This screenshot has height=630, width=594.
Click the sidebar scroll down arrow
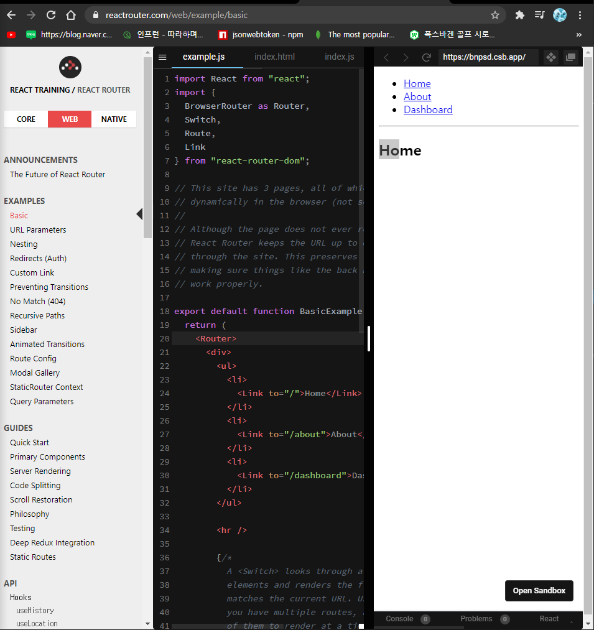[147, 624]
